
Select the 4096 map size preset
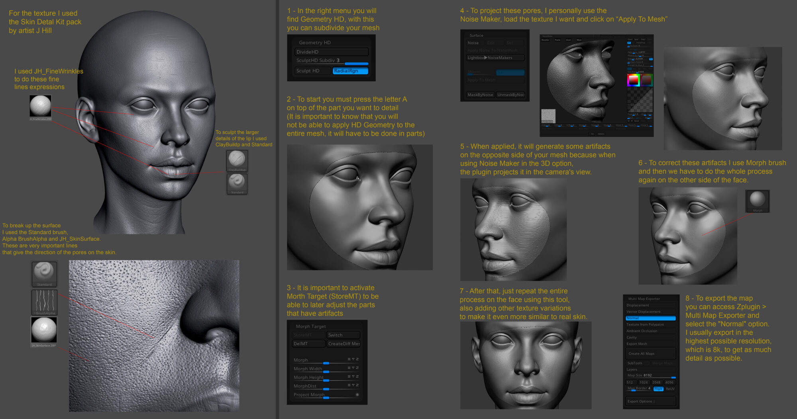669,382
